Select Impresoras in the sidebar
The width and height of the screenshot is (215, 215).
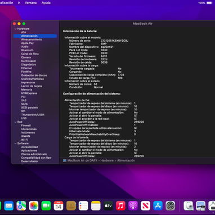pos(28,83)
